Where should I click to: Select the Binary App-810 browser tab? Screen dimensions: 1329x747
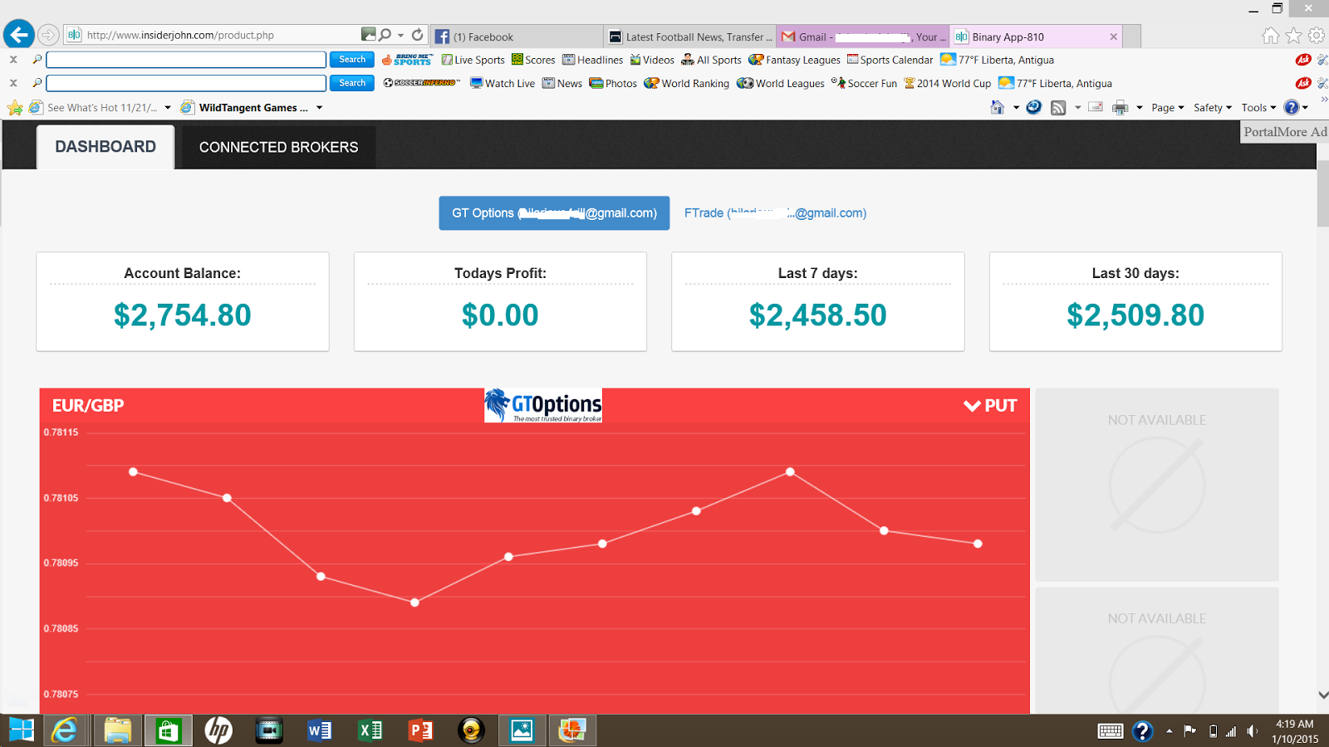[x=1036, y=37]
